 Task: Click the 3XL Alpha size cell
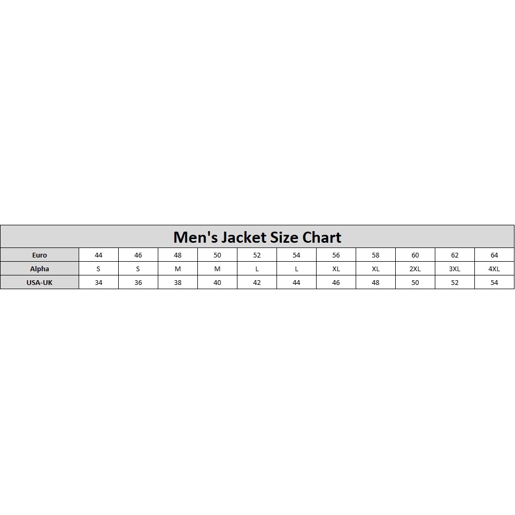tap(455, 269)
